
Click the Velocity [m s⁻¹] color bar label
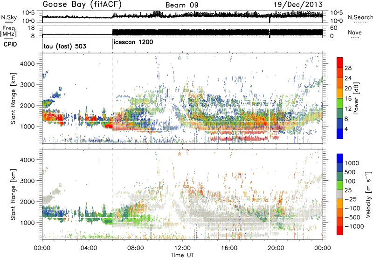368,194
